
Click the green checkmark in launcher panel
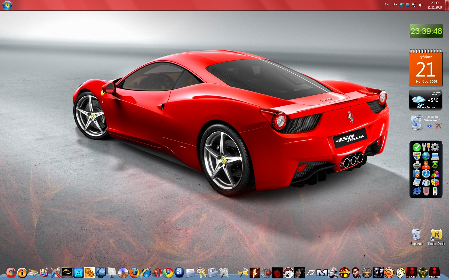[417, 147]
